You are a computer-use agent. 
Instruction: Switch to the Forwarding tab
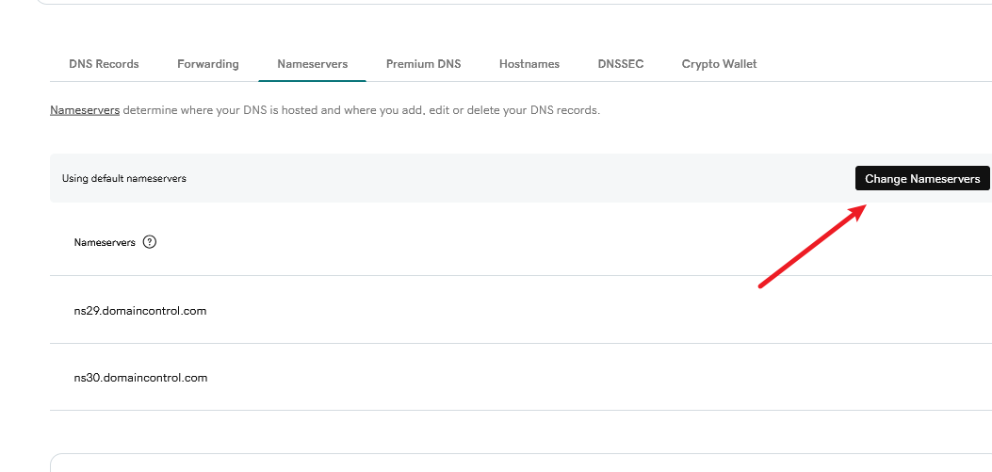pos(207,64)
